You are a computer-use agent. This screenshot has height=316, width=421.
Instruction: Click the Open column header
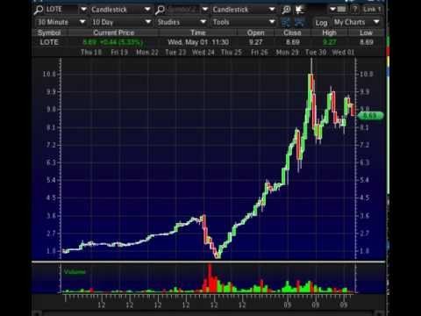(x=256, y=32)
